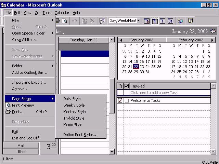Viewport: 219px width, 164px height.
Task: Click the task icon beside Welcome to Tasks
Action: pyautogui.click(x=120, y=100)
